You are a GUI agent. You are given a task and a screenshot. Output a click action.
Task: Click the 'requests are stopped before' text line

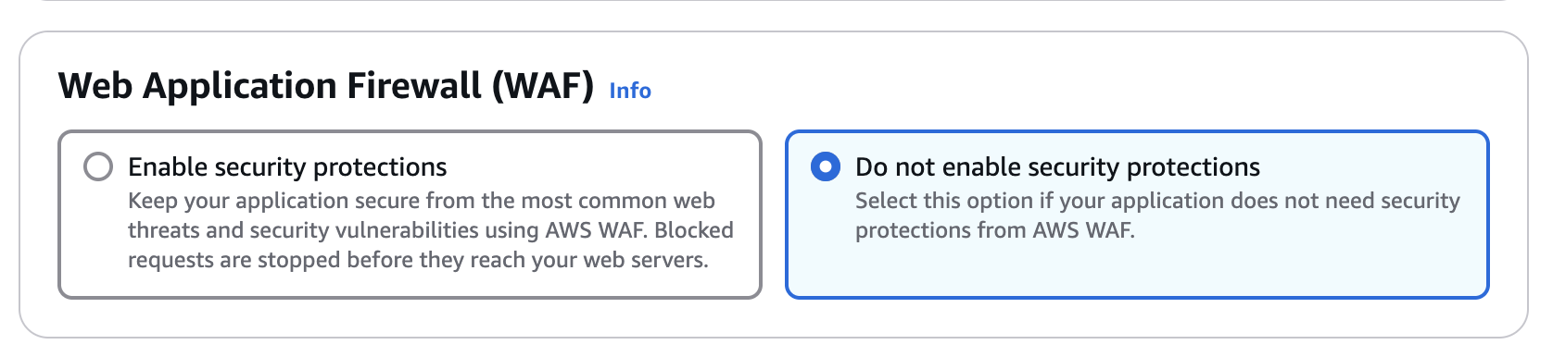[418, 260]
